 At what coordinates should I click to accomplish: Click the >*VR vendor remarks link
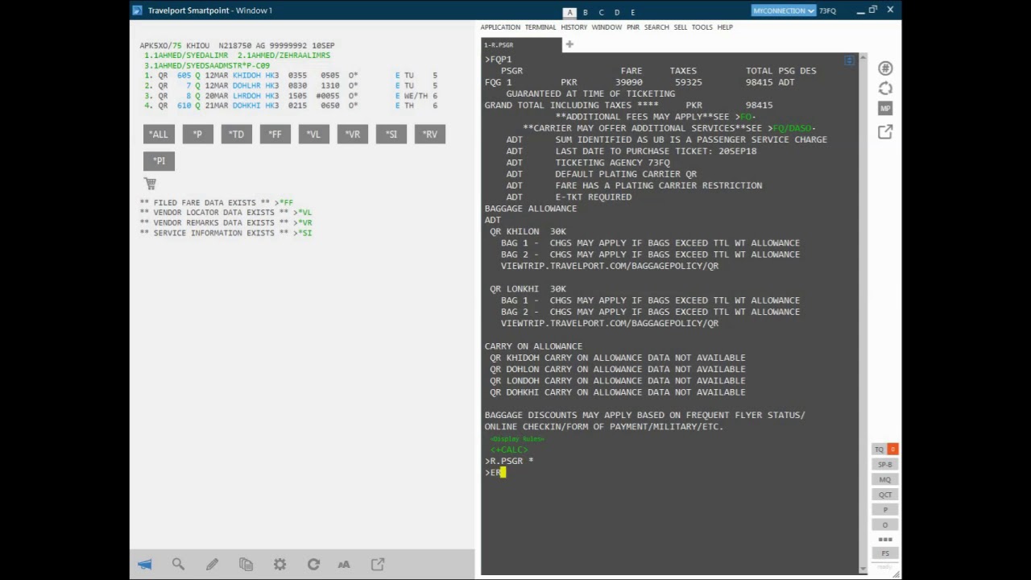click(x=302, y=223)
